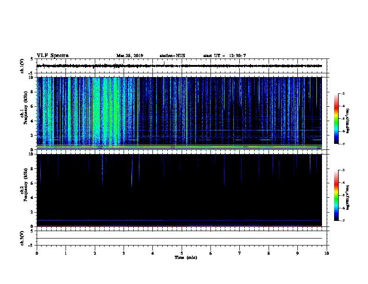Click the "ch.3(V)" axis label
Screen dimensions: 368x284
[x=22, y=238]
